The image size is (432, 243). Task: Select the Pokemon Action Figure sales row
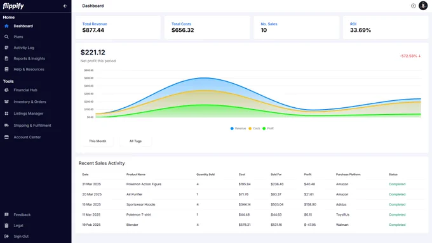pyautogui.click(x=252, y=184)
